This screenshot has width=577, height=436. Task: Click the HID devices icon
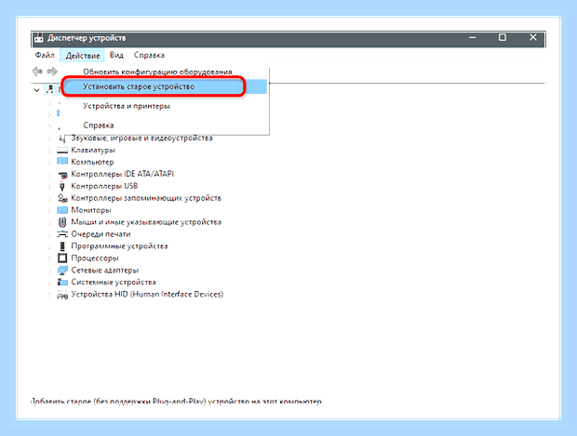(x=62, y=295)
